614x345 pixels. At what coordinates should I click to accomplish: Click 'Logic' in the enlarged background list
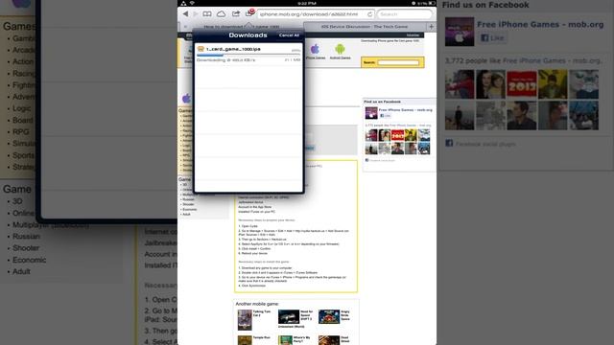[21, 108]
